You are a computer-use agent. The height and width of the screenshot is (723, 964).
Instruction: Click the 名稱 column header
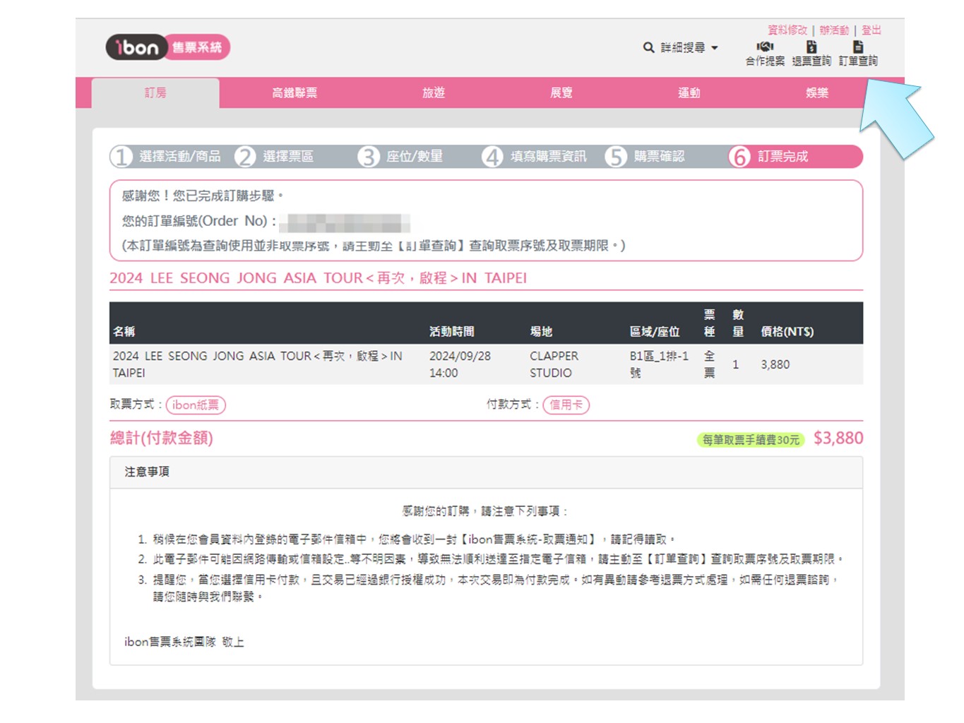click(124, 331)
